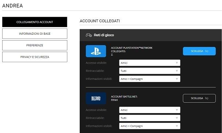The width and height of the screenshot is (222, 133).
Task: Open PlayStation Accesso visibile dropdown
Action: [150, 63]
